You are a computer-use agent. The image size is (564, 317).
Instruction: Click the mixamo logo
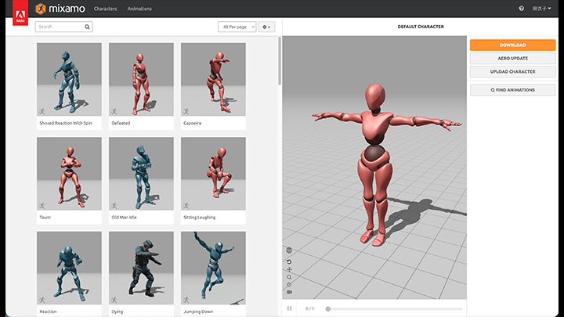(59, 9)
